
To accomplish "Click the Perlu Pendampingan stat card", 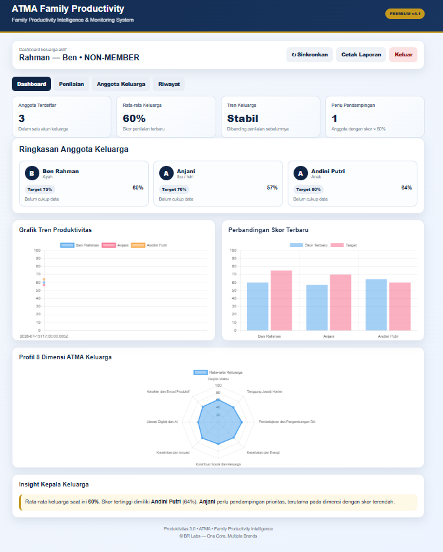I will click(x=375, y=117).
